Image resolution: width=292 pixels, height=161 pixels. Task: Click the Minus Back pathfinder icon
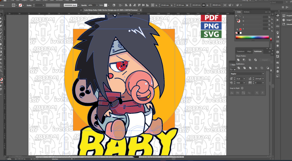(x=267, y=68)
